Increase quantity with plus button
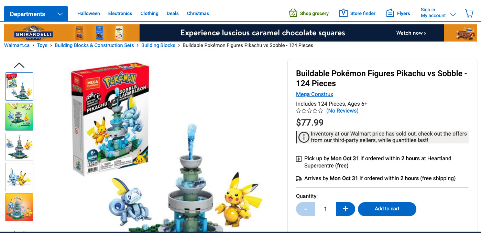The width and height of the screenshot is (481, 233). pyautogui.click(x=346, y=209)
